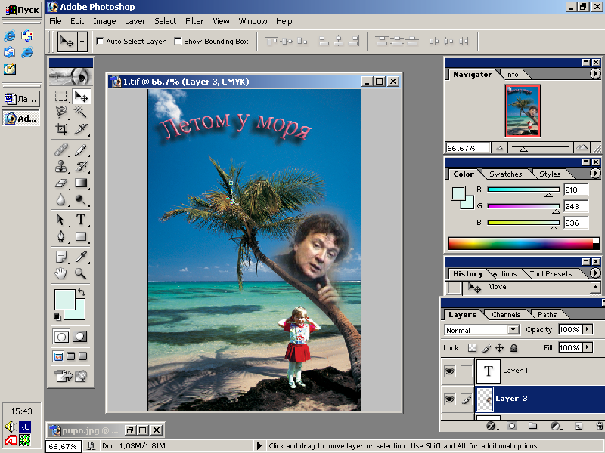Open Opacity slider arrow
The width and height of the screenshot is (605, 453).
[x=588, y=329]
